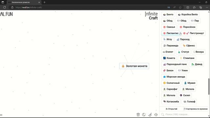Choose the Статуя item

point(183,52)
